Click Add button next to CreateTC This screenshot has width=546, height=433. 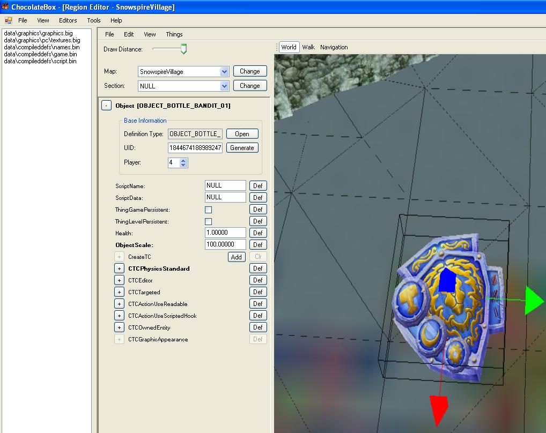tap(236, 257)
